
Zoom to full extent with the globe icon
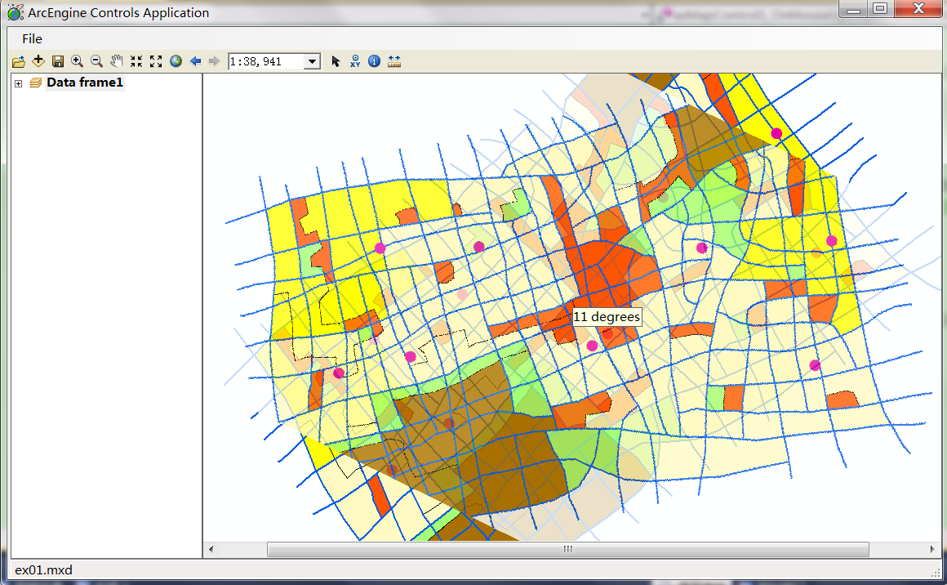click(x=176, y=61)
